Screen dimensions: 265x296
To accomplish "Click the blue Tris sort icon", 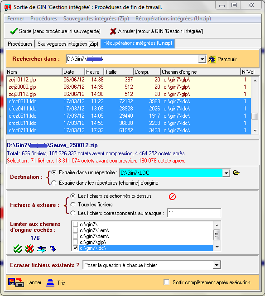I will [x=50, y=282].
